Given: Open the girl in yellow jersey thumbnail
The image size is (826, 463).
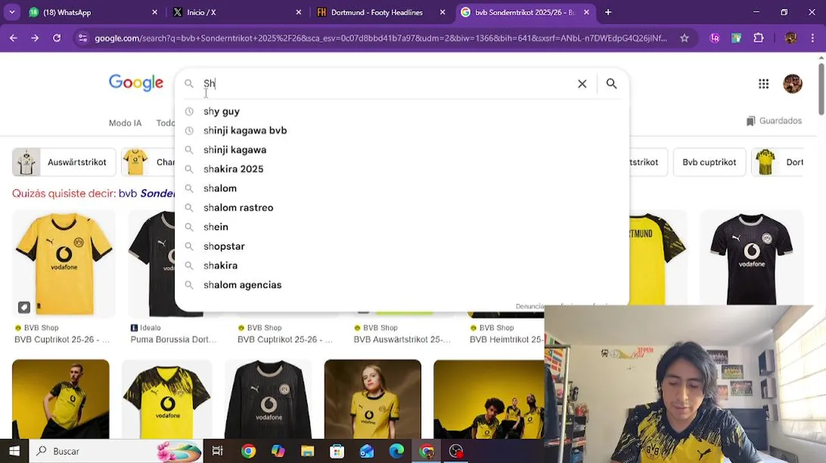Looking at the screenshot, I should [x=372, y=399].
